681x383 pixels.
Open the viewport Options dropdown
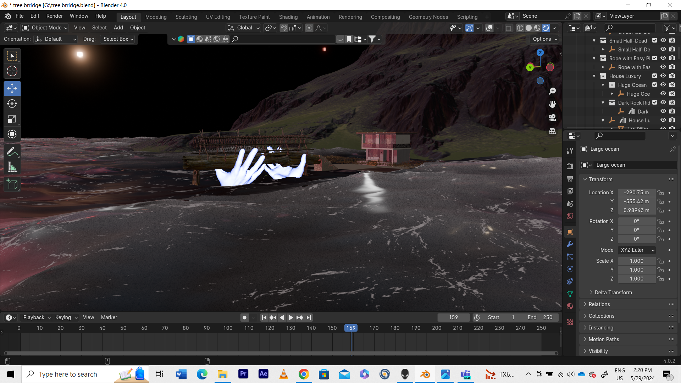(x=545, y=39)
